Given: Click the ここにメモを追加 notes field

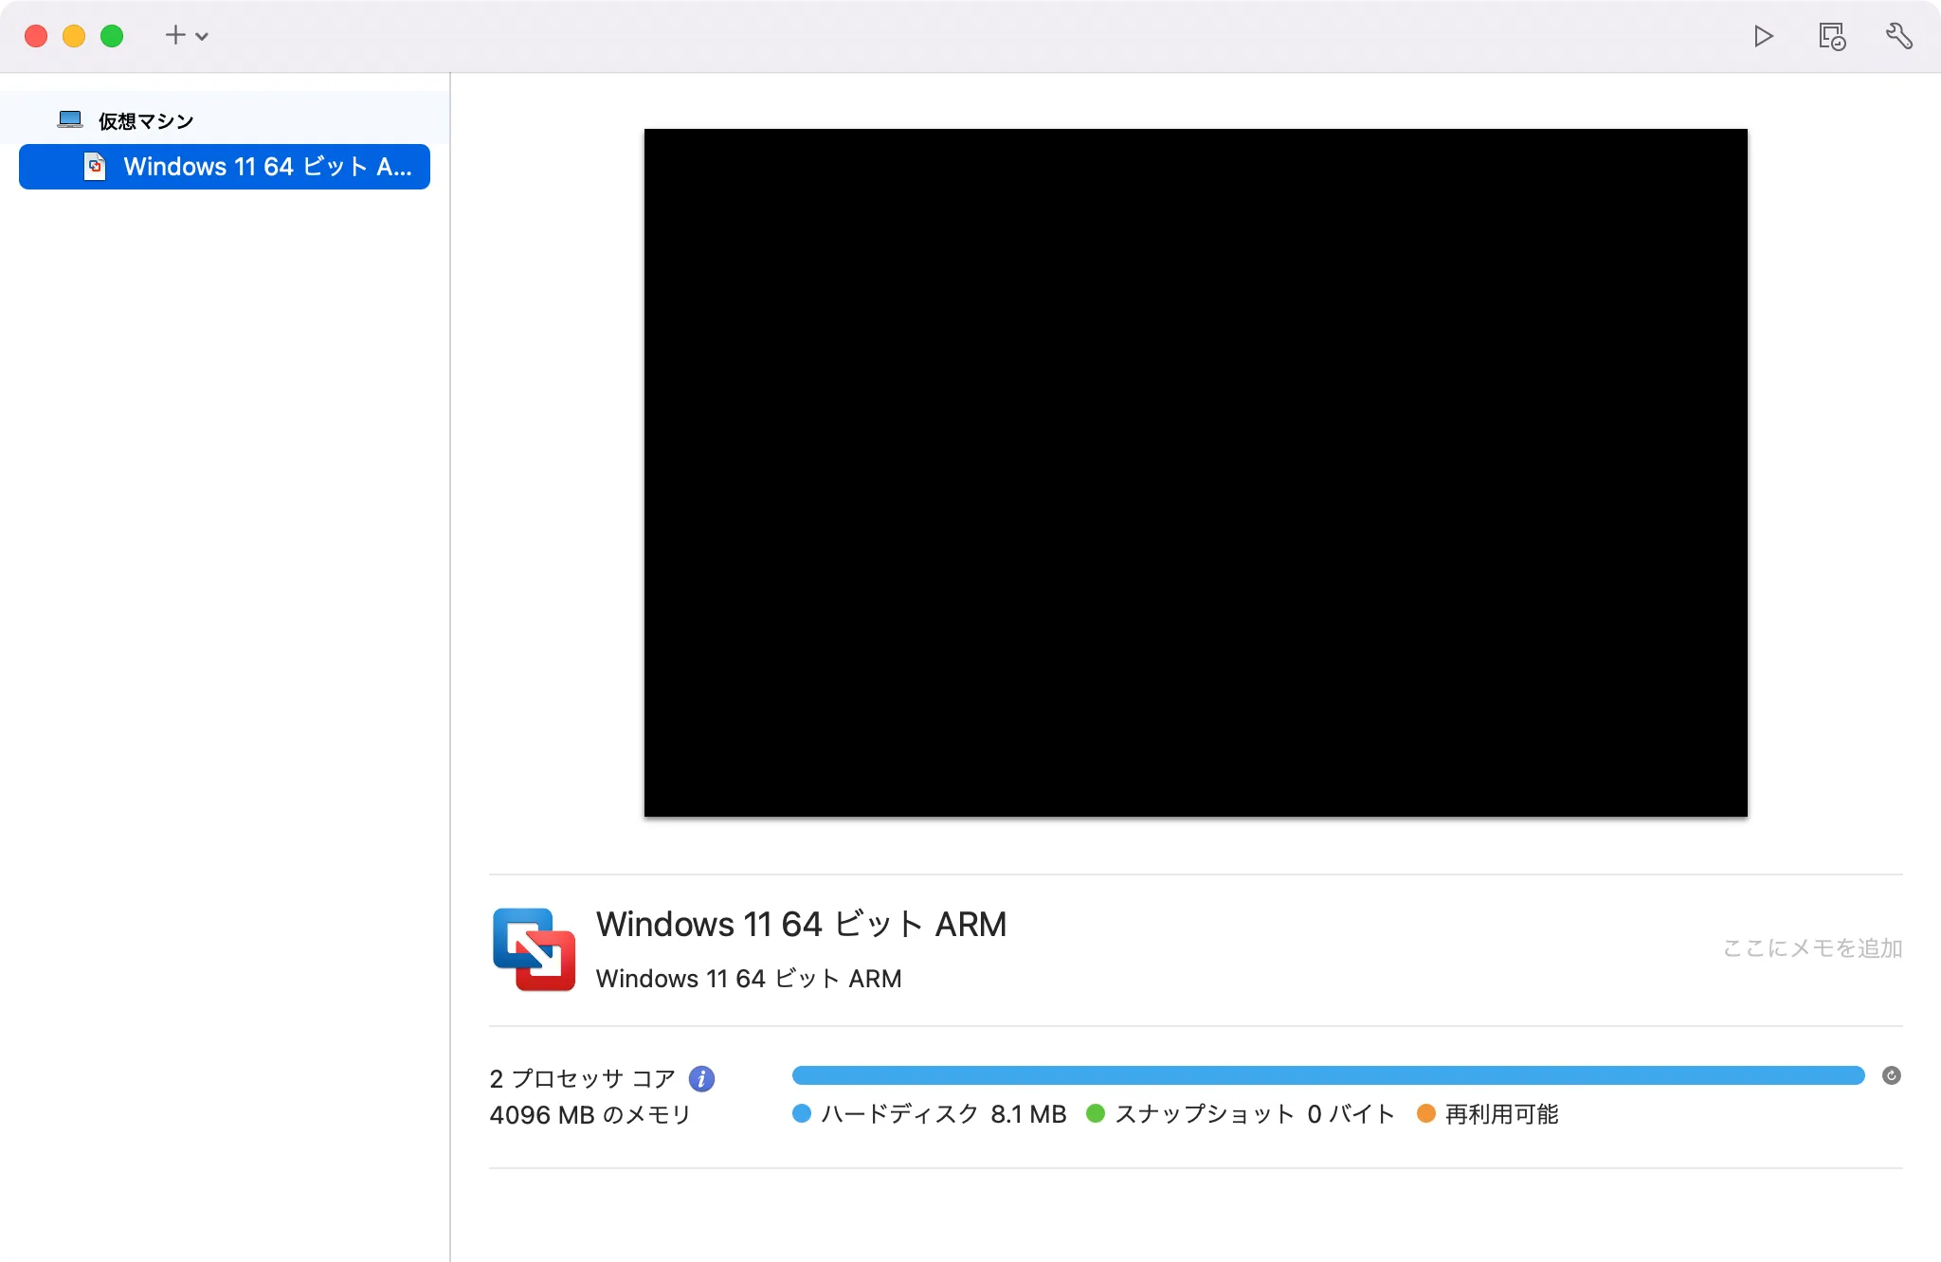Looking at the screenshot, I should (1811, 948).
